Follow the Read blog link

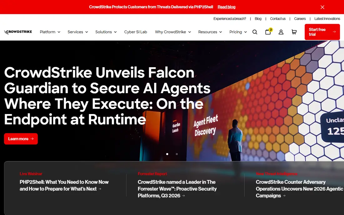(x=226, y=7)
